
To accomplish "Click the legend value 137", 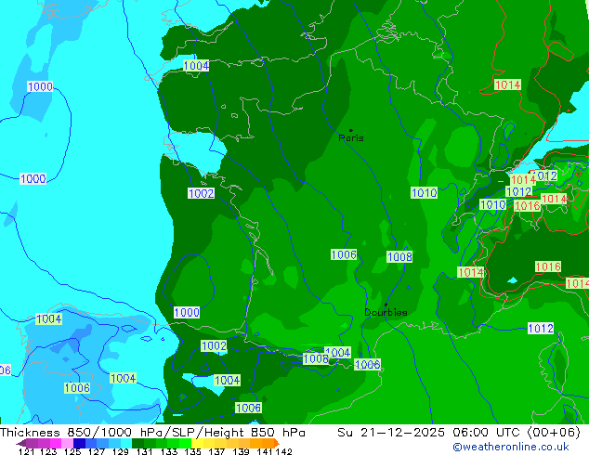I will 216,451.
